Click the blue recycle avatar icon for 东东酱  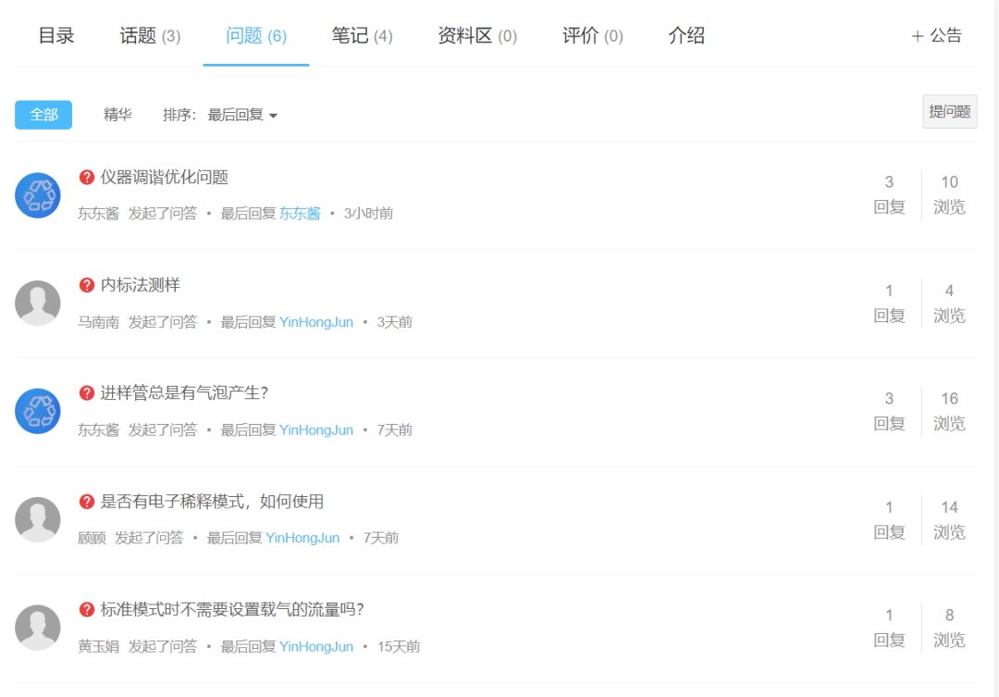38,195
